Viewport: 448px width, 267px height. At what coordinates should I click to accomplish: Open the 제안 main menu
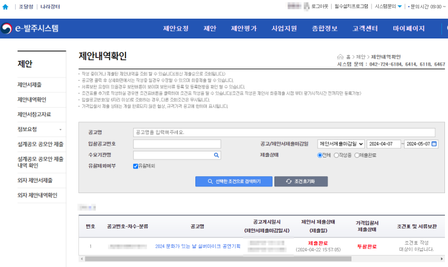point(210,28)
